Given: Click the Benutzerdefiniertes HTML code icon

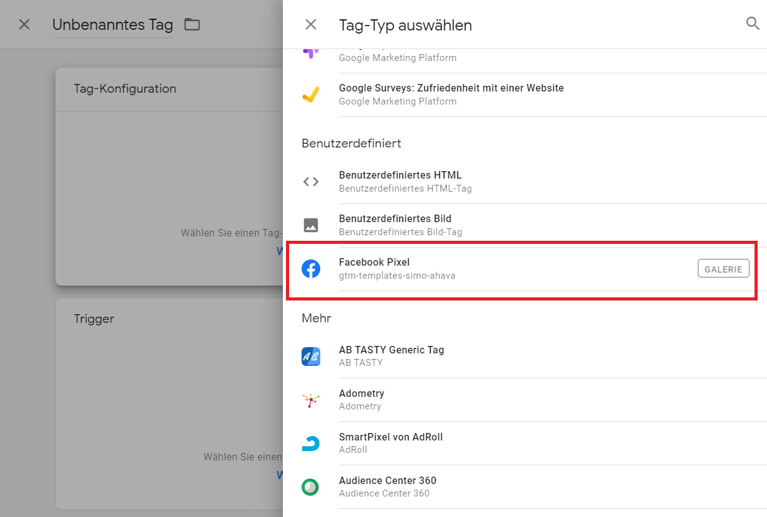Looking at the screenshot, I should pos(310,182).
